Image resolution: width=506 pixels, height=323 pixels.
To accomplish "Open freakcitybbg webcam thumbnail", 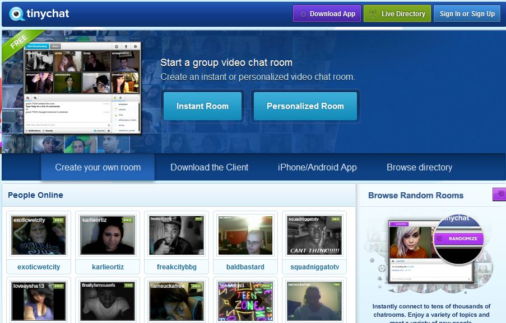I will click(177, 235).
